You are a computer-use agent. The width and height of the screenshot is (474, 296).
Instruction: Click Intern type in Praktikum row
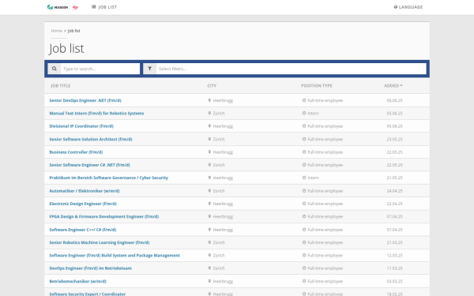click(313, 178)
